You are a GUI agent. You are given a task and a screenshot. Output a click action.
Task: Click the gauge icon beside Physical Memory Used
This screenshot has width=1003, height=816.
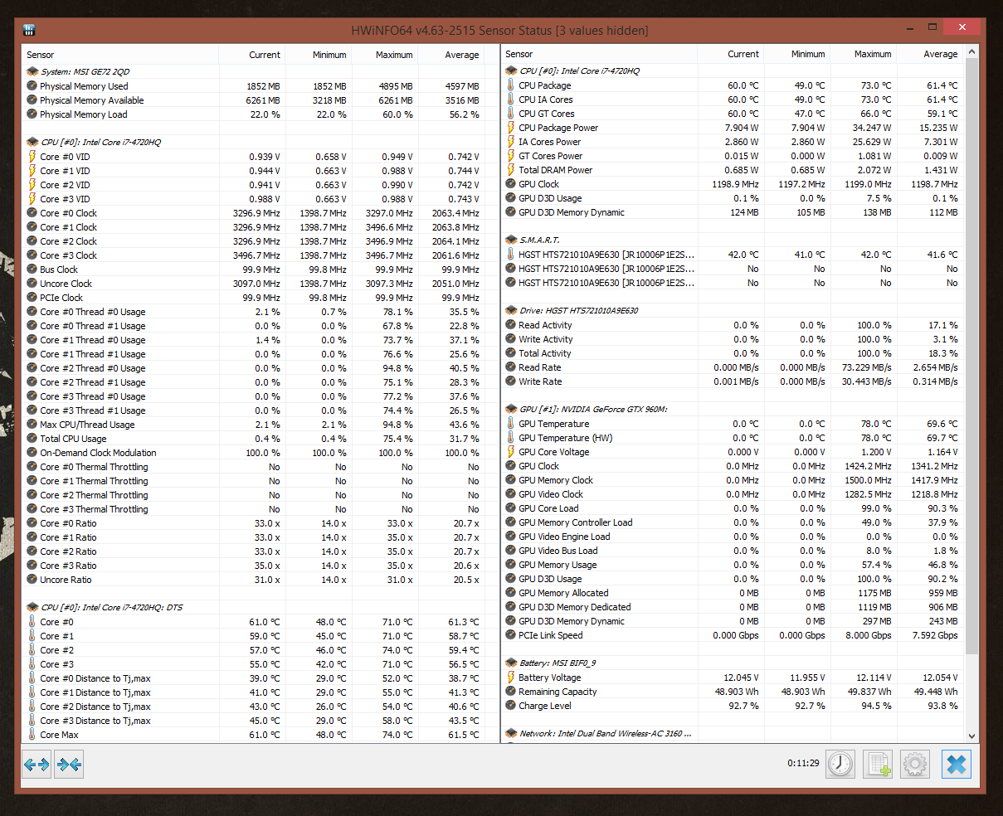coord(32,86)
